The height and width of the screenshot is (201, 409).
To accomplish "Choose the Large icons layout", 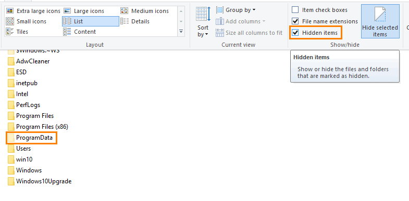I will pos(84,11).
